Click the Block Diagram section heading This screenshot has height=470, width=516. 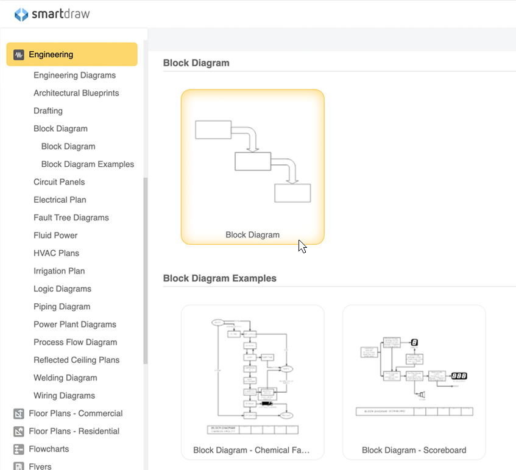(x=196, y=63)
